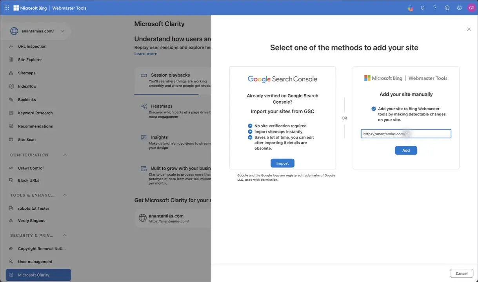Click the Google Search Console logo

(x=282, y=79)
